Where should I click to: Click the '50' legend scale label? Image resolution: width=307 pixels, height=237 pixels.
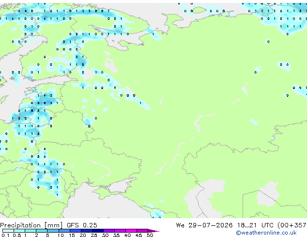coord(150,235)
